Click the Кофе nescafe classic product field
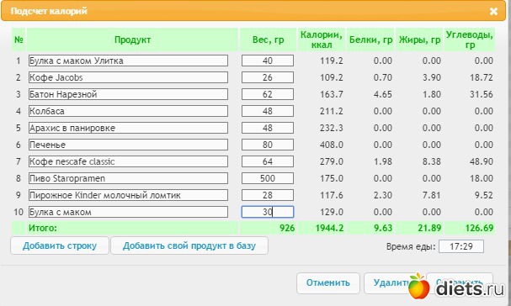This screenshot has width=511, height=306. click(128, 161)
